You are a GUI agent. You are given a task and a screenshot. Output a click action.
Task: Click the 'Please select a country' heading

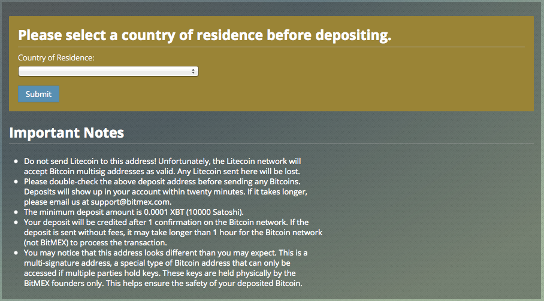[x=205, y=35]
